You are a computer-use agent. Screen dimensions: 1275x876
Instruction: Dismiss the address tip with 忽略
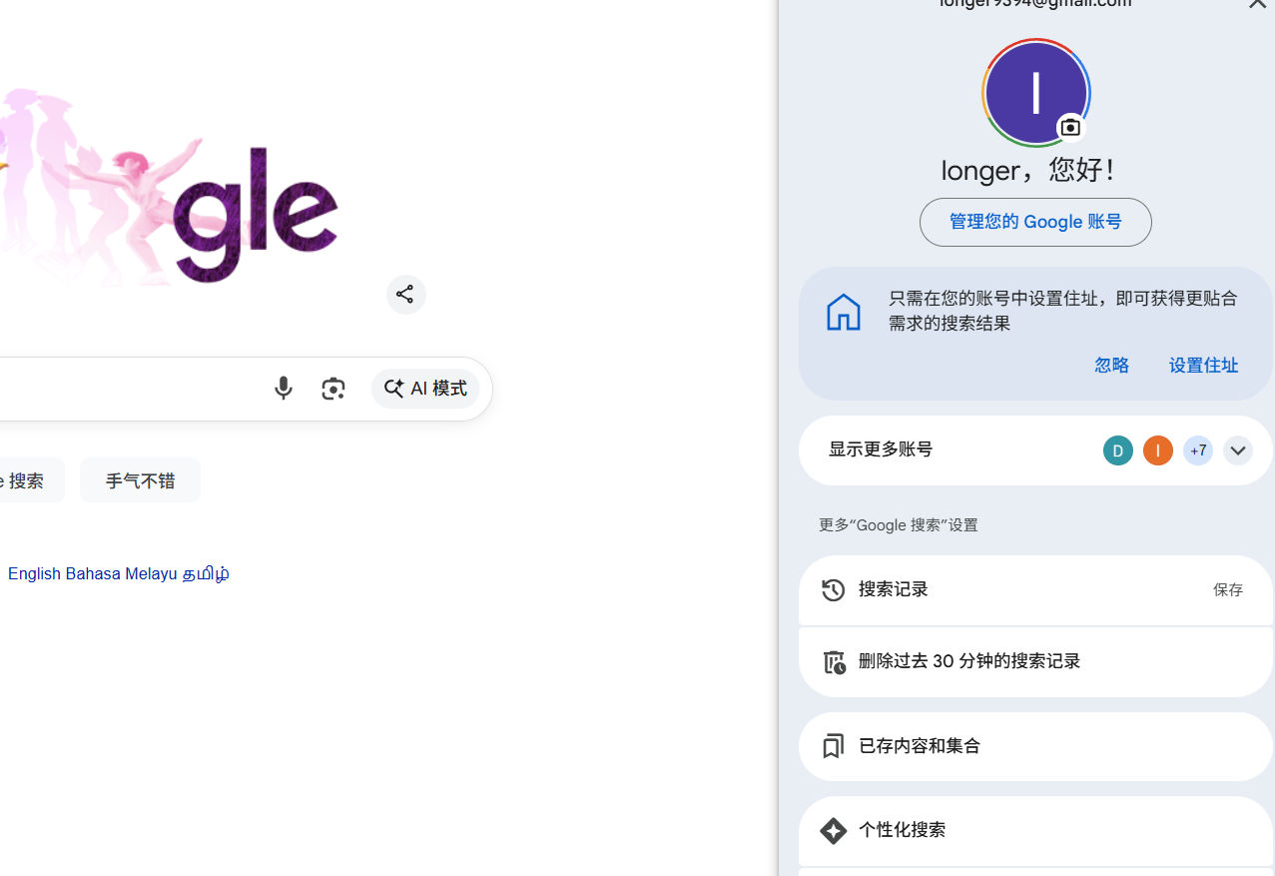(1110, 366)
